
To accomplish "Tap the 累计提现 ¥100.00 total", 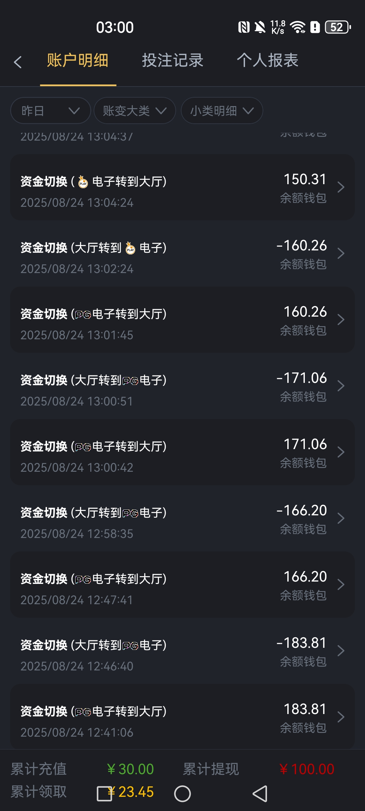I will (x=307, y=769).
